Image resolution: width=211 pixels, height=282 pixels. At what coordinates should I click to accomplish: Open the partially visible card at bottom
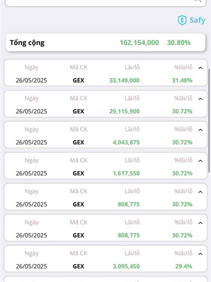[105, 279]
